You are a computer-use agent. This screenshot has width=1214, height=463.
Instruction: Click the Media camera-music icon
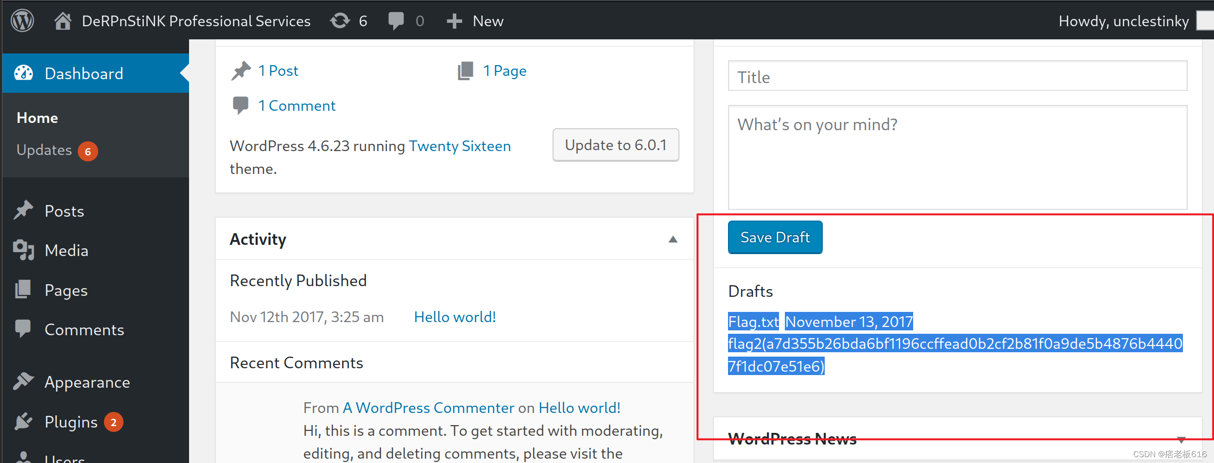pyautogui.click(x=23, y=250)
